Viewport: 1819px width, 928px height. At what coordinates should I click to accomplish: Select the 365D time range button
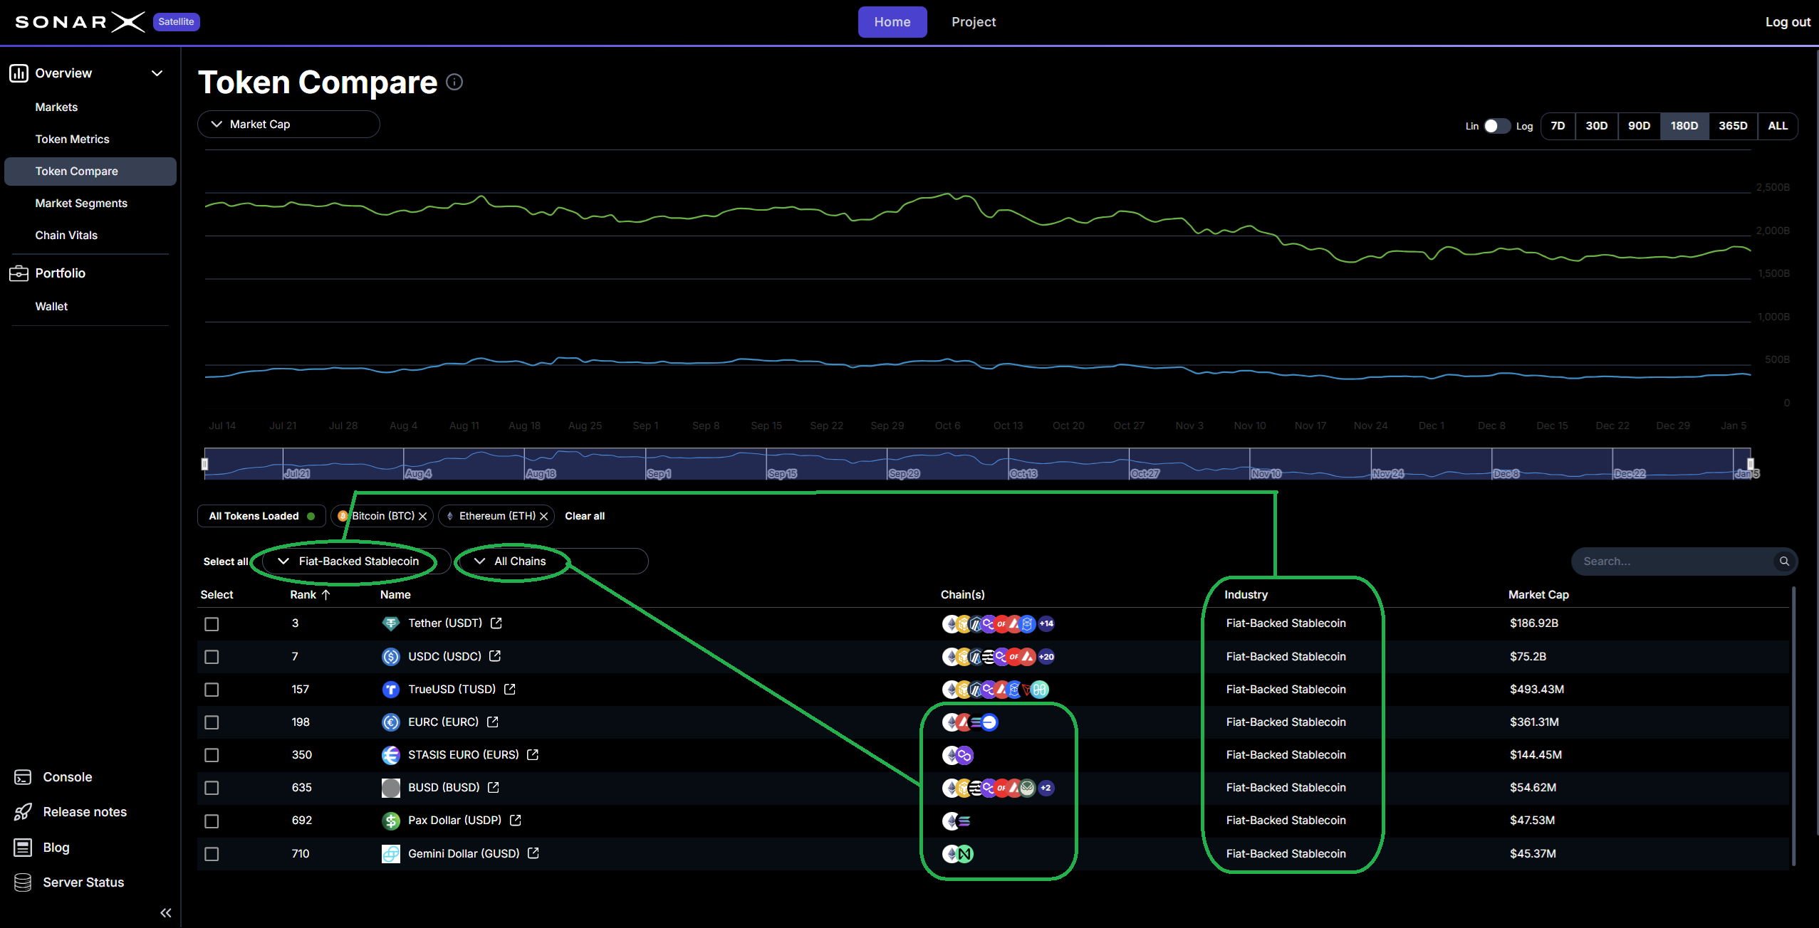tap(1731, 125)
